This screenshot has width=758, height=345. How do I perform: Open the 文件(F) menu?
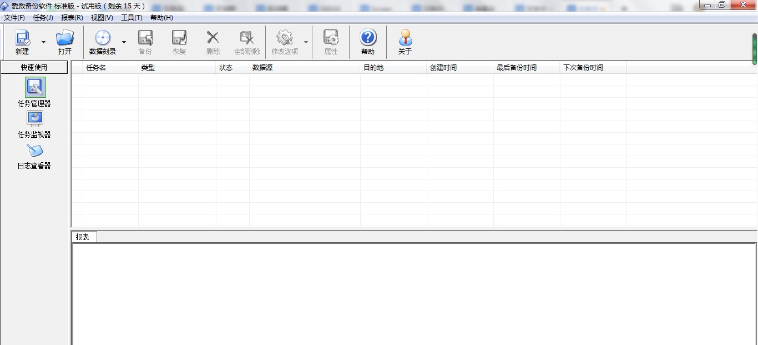click(13, 17)
